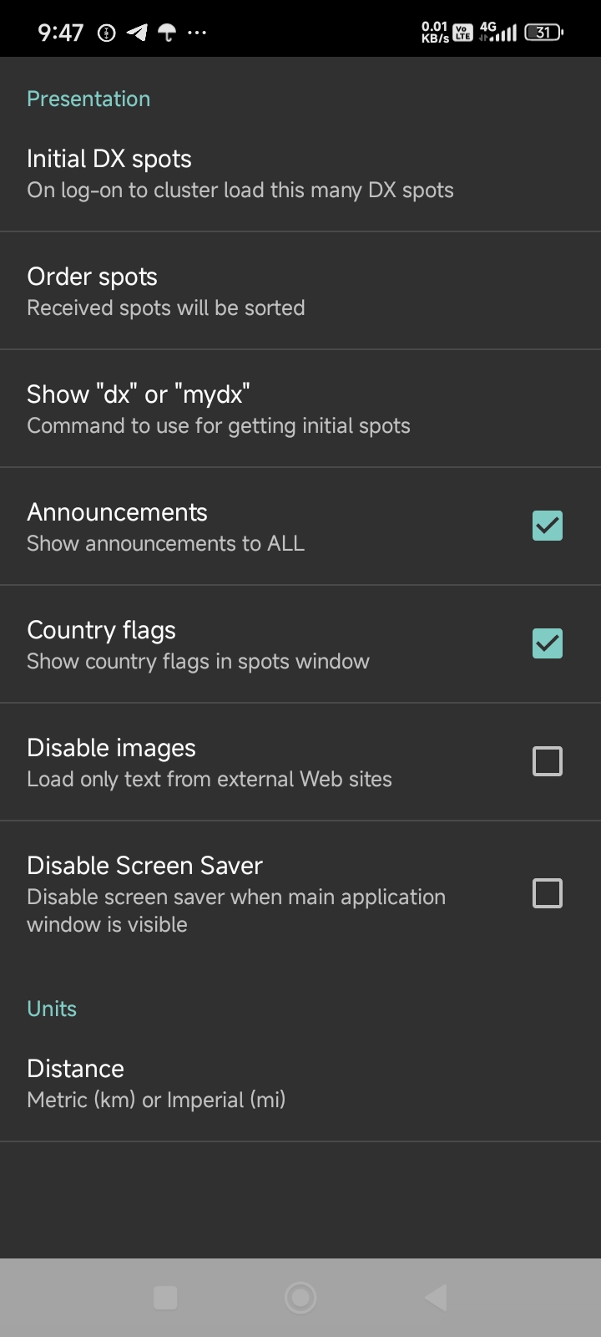
Task: Tap the umbrella status bar icon
Action: pyautogui.click(x=167, y=33)
